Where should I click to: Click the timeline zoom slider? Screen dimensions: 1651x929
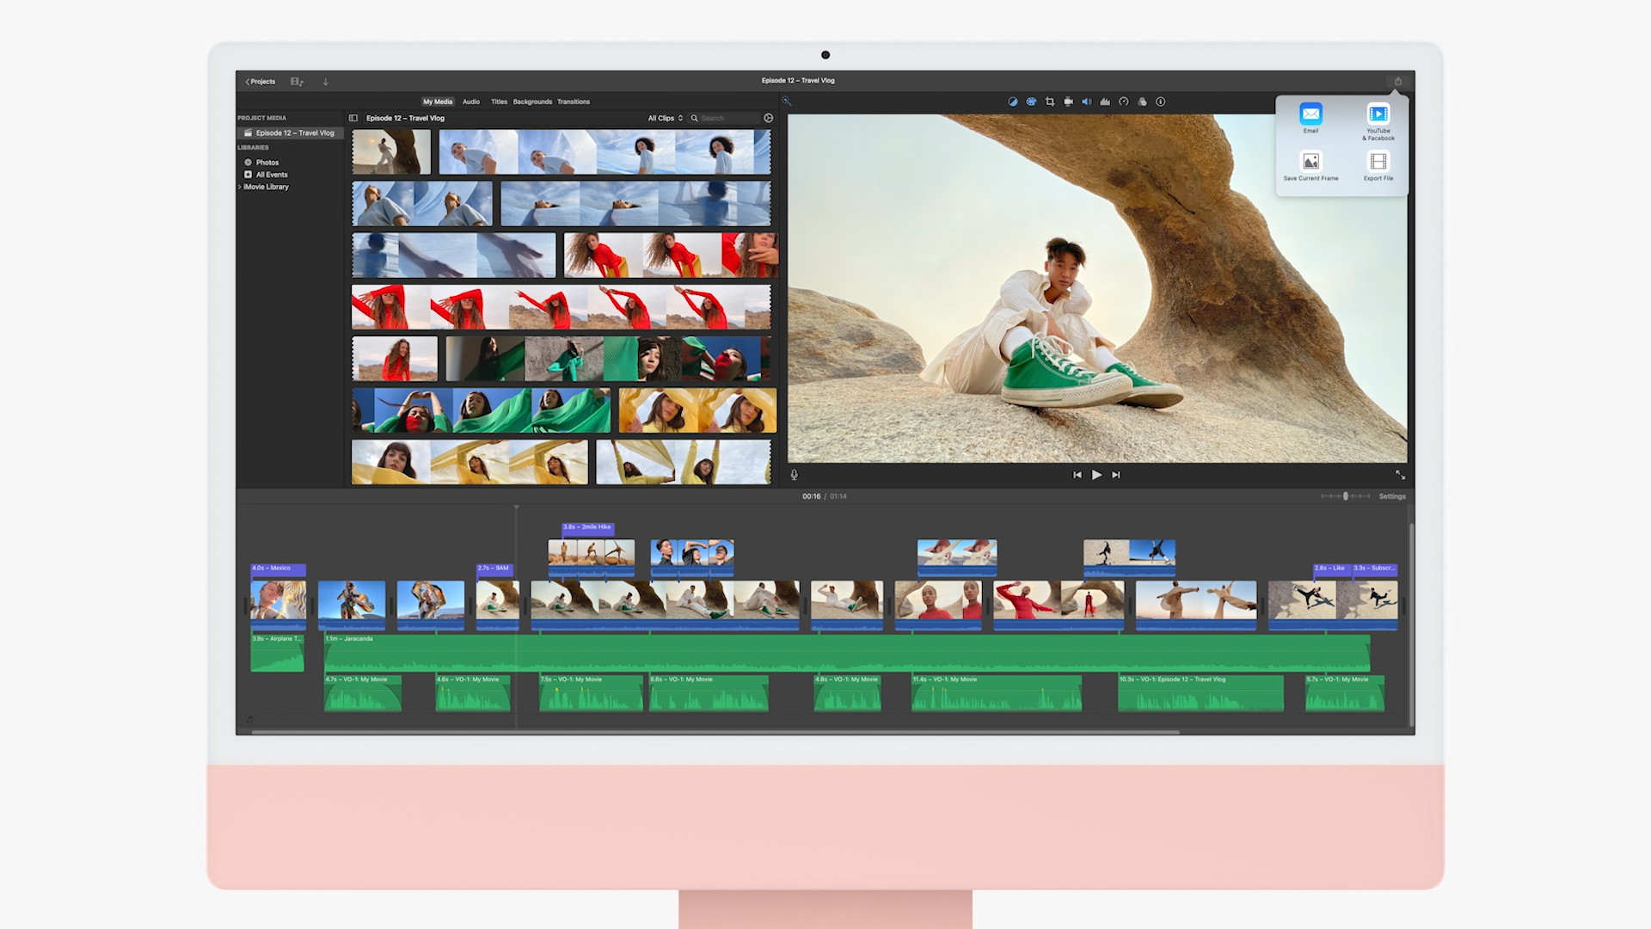tap(1345, 496)
